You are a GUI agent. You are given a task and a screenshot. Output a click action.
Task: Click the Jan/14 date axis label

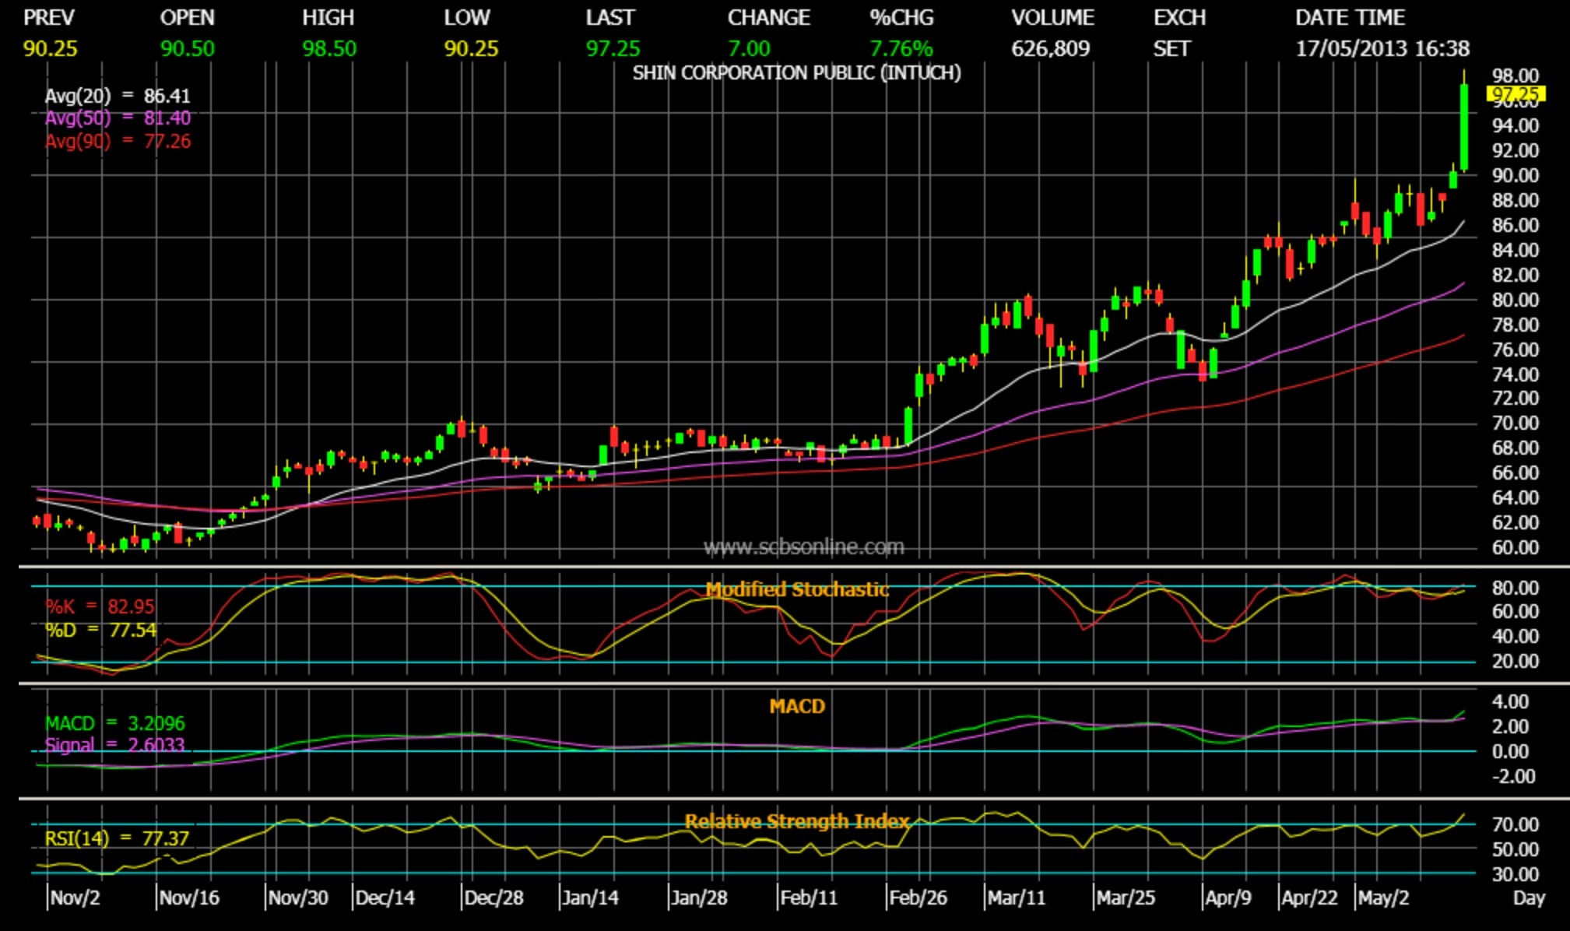click(x=591, y=898)
